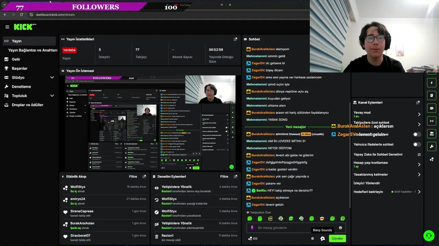Open Filtre in Etkinlik Akışı
439x246 pixels.
133,177
